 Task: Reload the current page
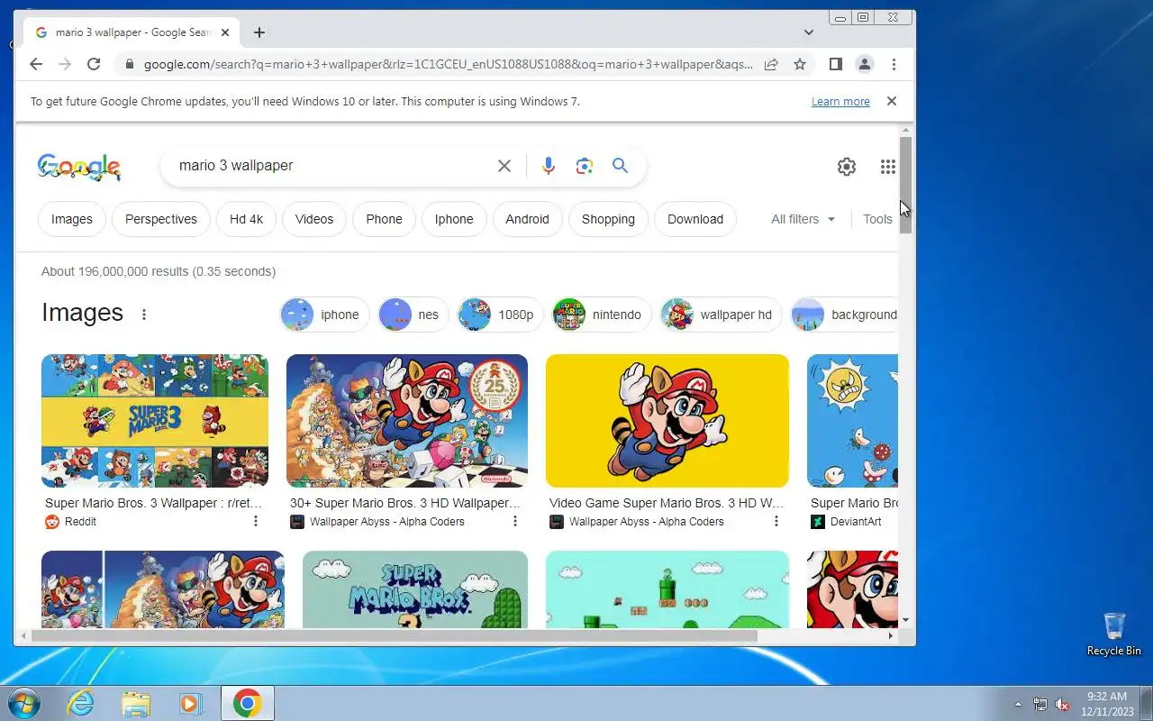pyautogui.click(x=94, y=64)
